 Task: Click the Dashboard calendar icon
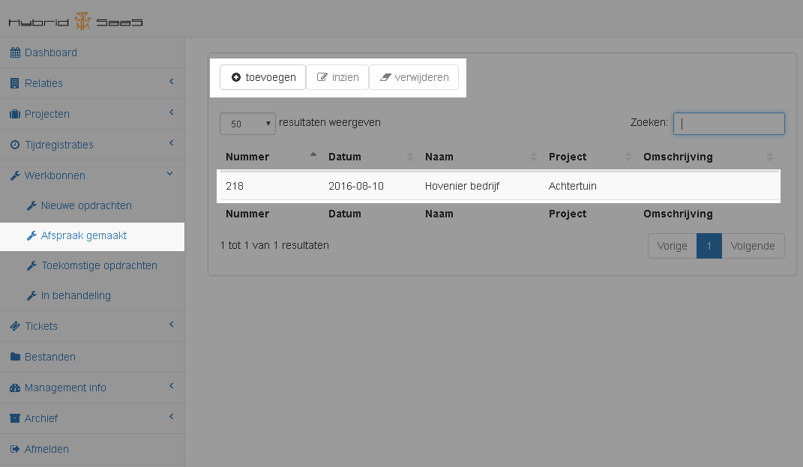(x=15, y=53)
